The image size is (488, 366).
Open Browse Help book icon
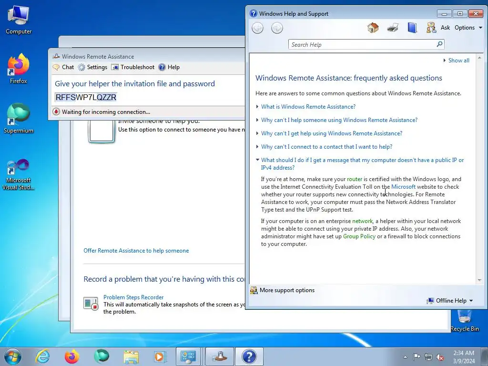pyautogui.click(x=412, y=28)
